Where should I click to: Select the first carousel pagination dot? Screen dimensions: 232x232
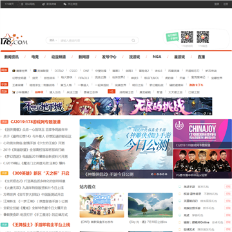(x=152, y=174)
